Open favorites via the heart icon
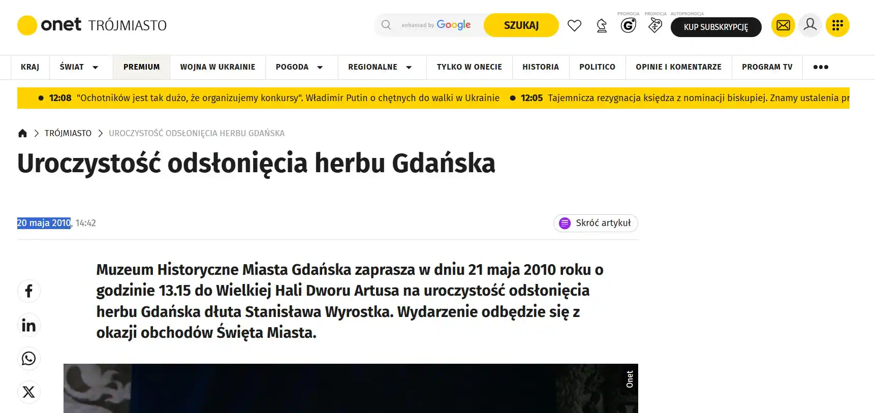Image resolution: width=875 pixels, height=413 pixels. [x=574, y=25]
